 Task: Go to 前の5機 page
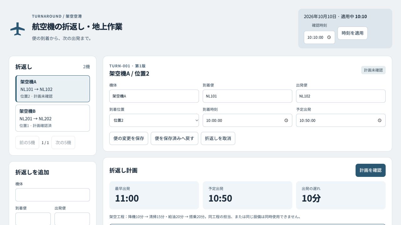[x=27, y=142]
